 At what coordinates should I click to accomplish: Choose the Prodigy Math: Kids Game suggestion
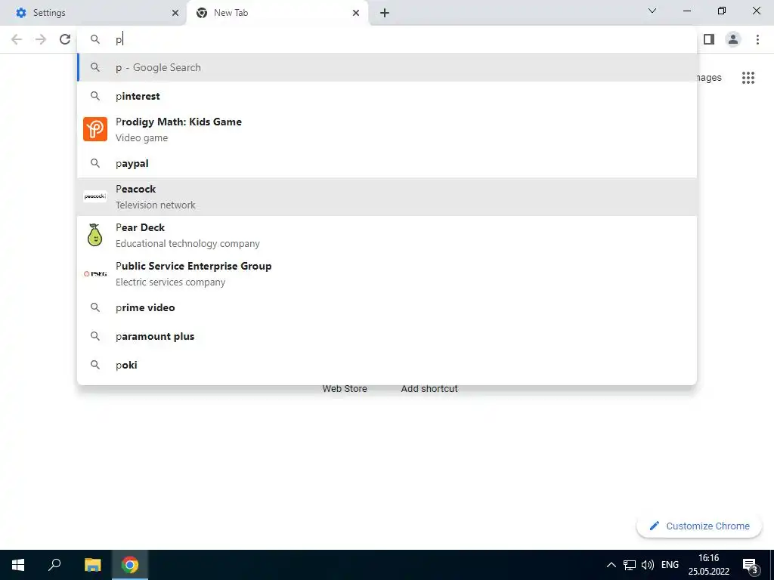click(x=387, y=129)
